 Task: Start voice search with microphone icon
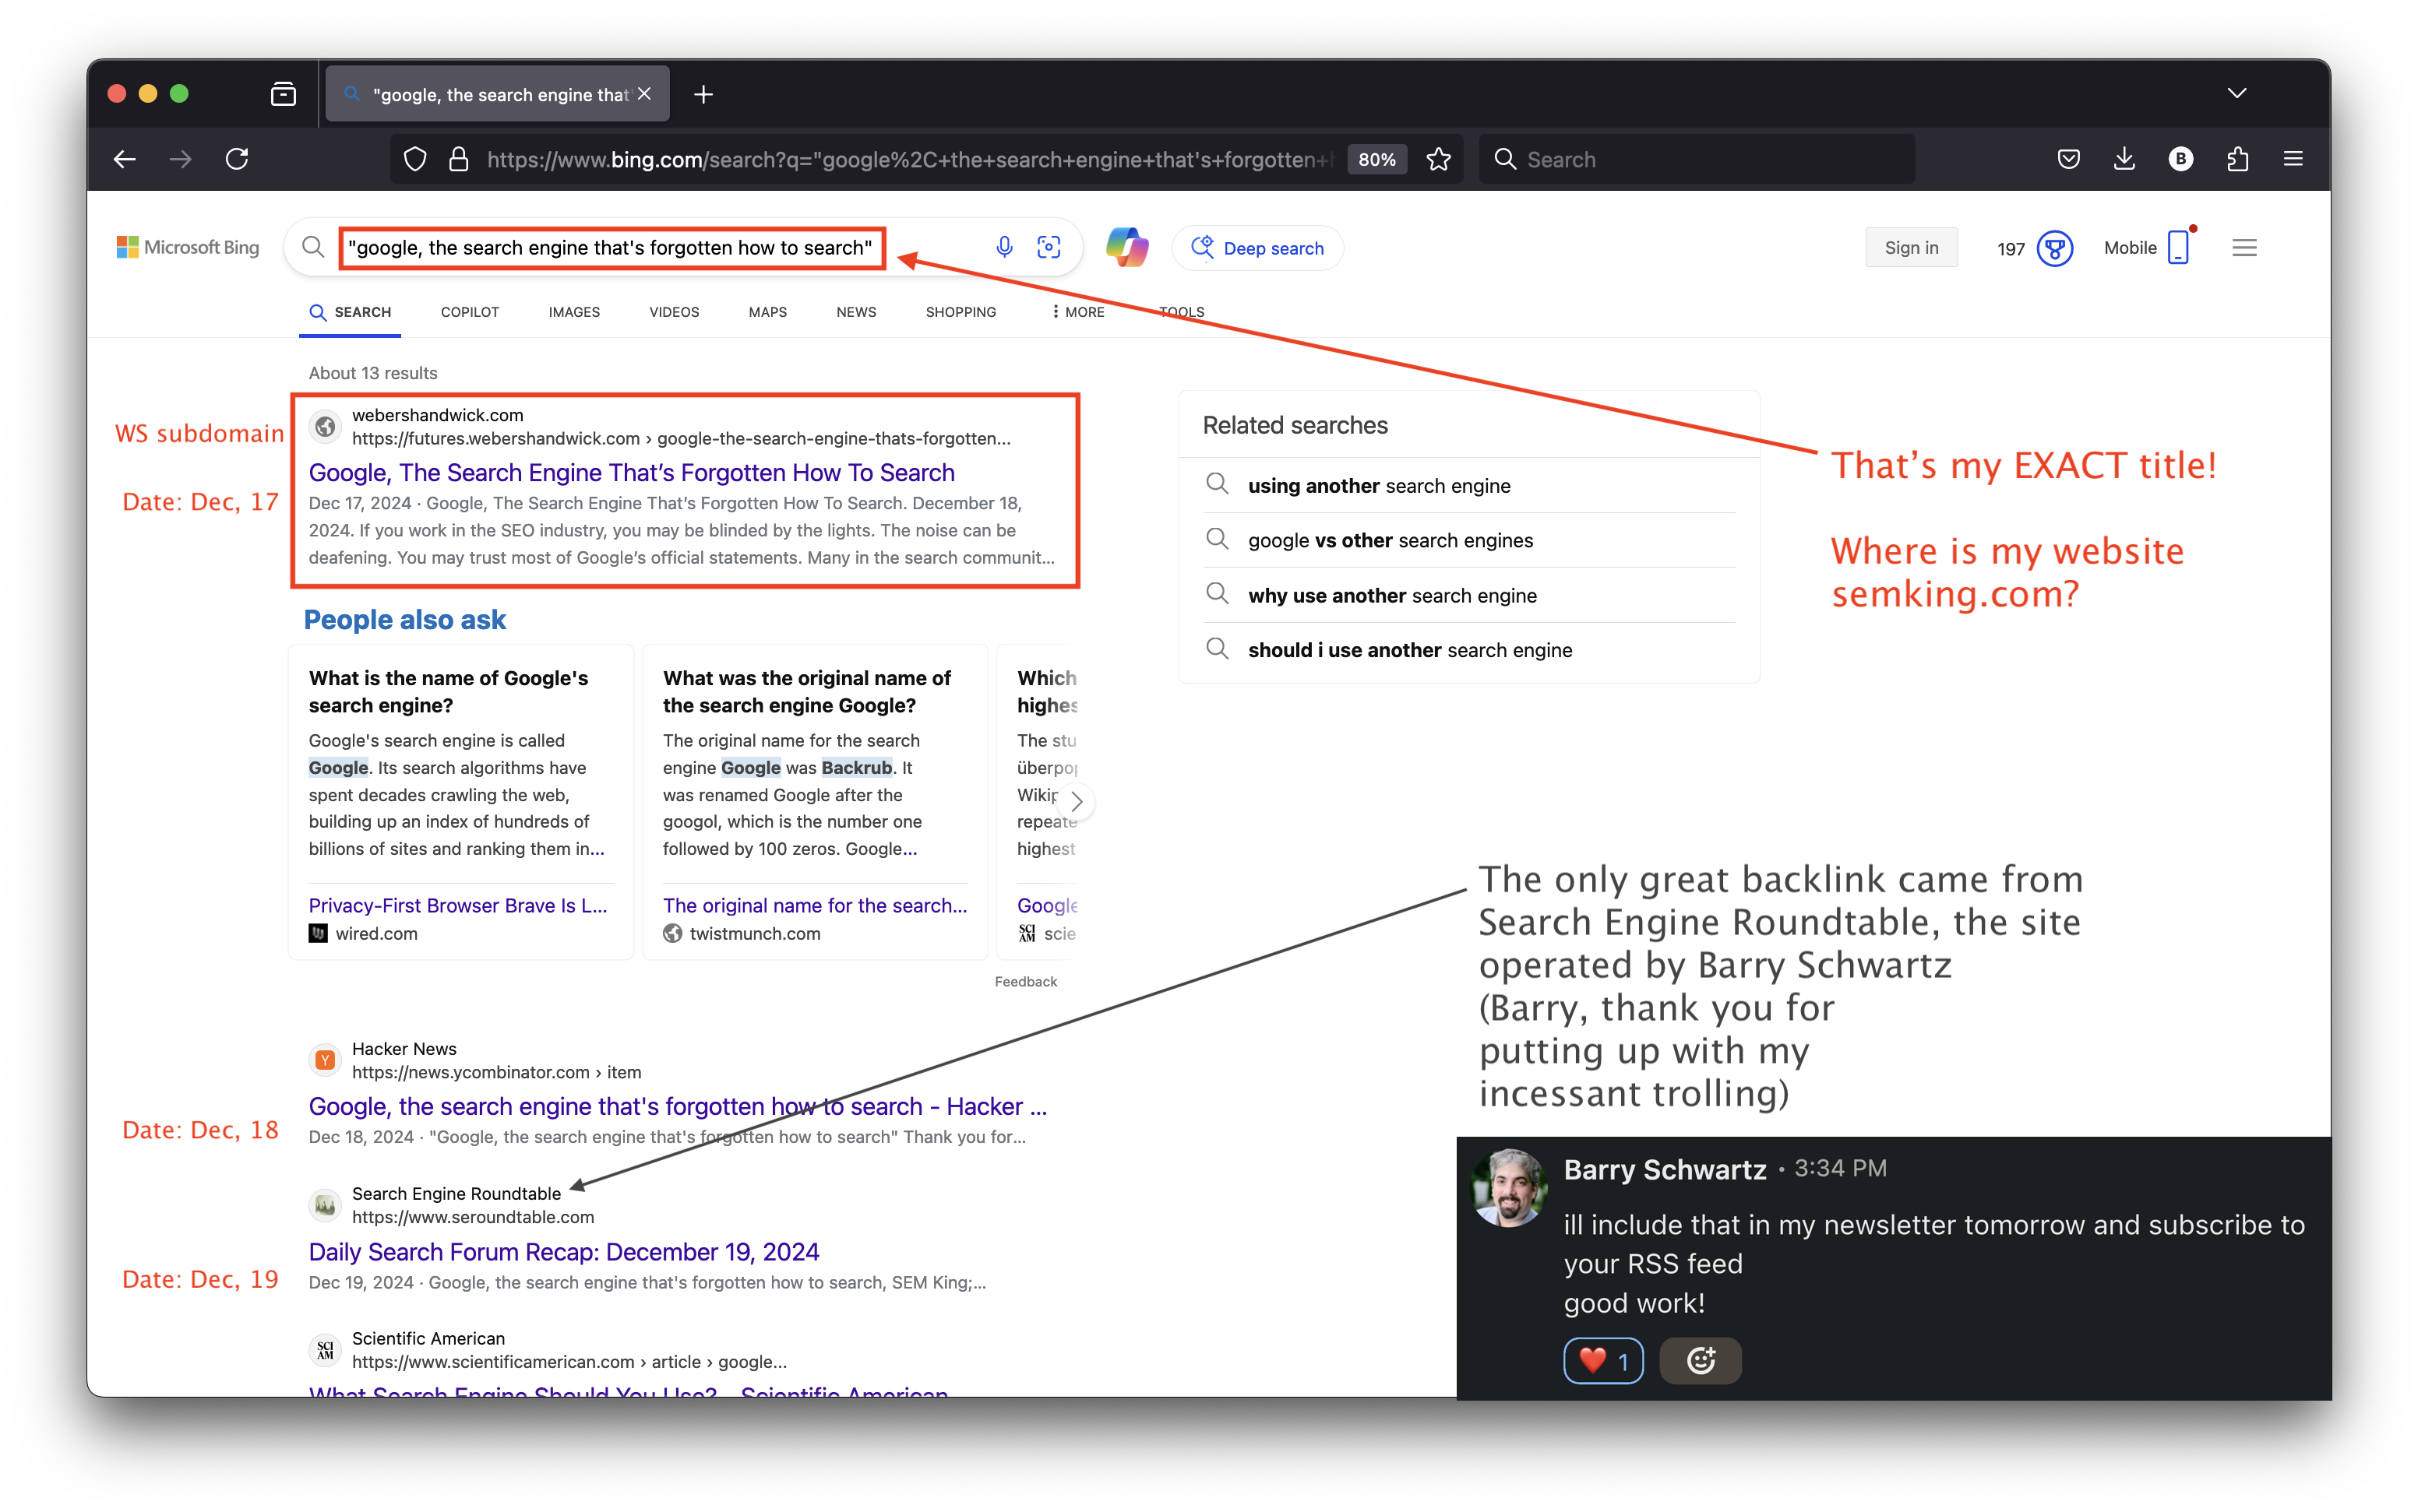pyautogui.click(x=1003, y=247)
